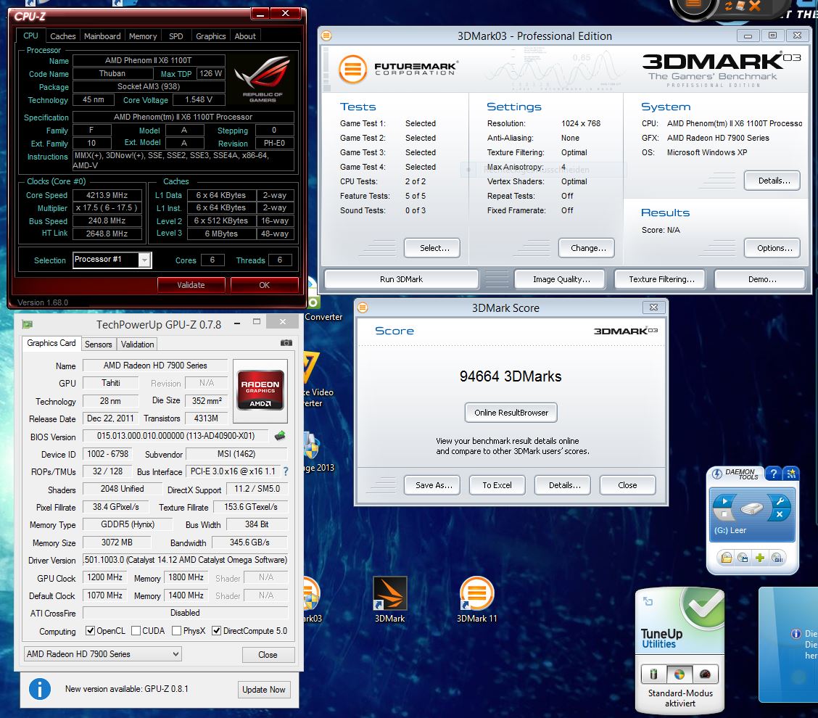Open CPU-Z About tab
Screen dimensions: 818x718
tap(245, 36)
